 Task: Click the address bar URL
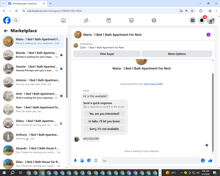[55, 11]
